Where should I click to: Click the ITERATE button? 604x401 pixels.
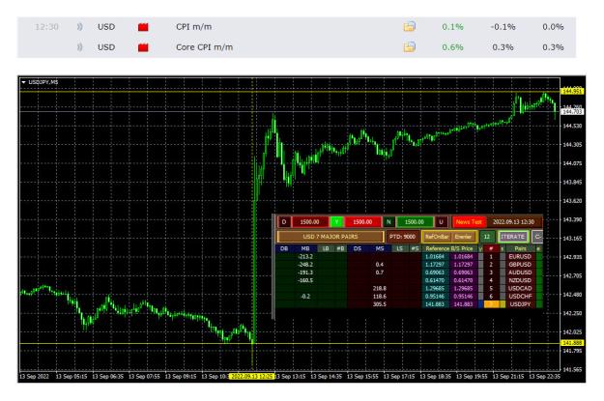pos(513,237)
